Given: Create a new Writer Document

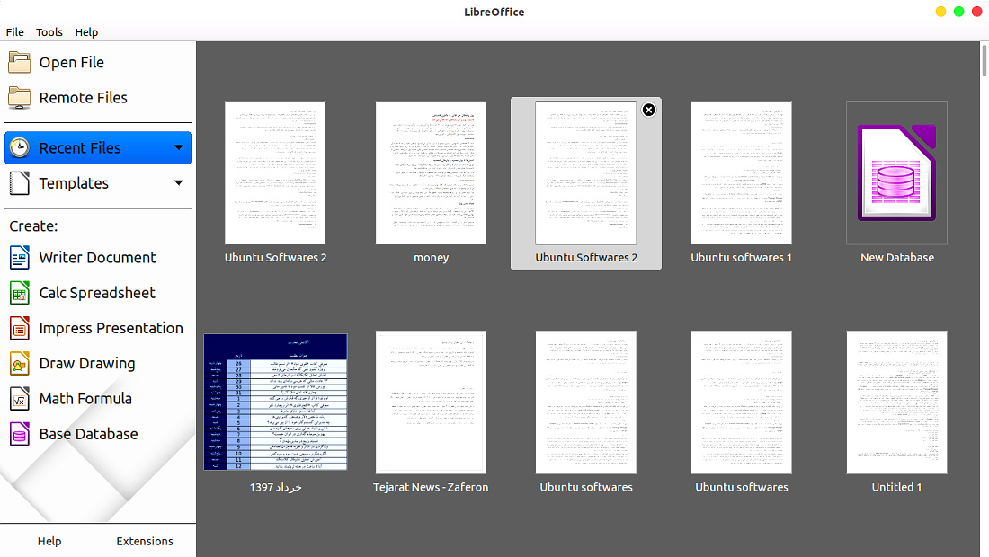Looking at the screenshot, I should pyautogui.click(x=97, y=258).
